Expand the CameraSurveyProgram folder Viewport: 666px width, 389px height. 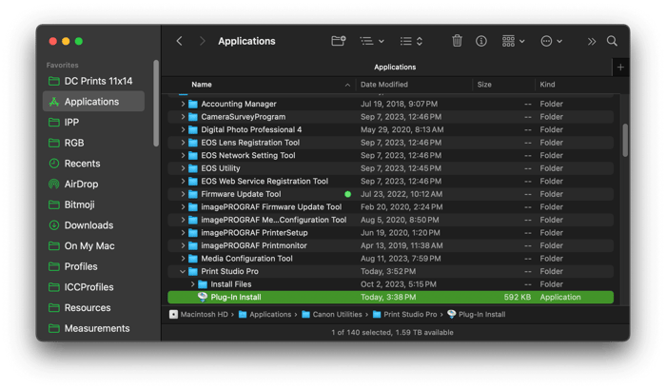pos(183,117)
